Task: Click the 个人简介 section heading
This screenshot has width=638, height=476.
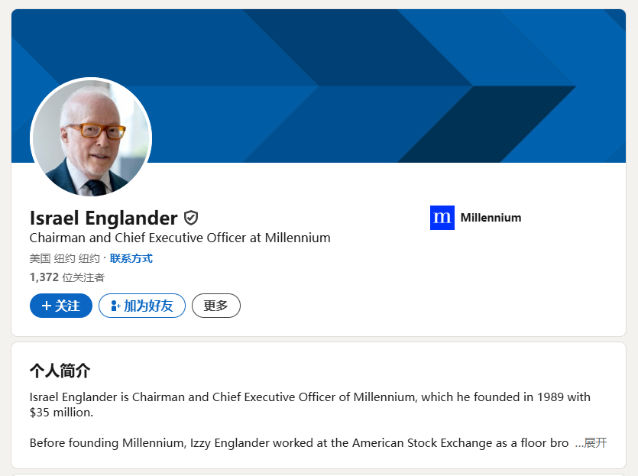Action: (60, 371)
